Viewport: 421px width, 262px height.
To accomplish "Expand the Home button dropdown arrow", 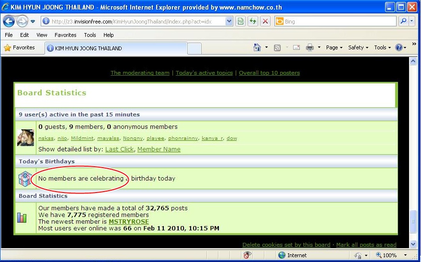I will (266, 47).
